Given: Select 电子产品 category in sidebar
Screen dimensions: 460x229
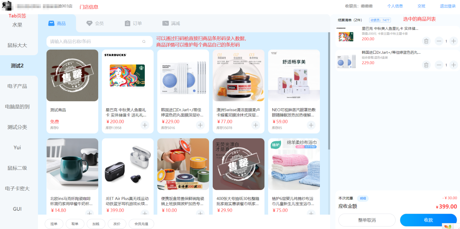Looking at the screenshot, I should (17, 86).
